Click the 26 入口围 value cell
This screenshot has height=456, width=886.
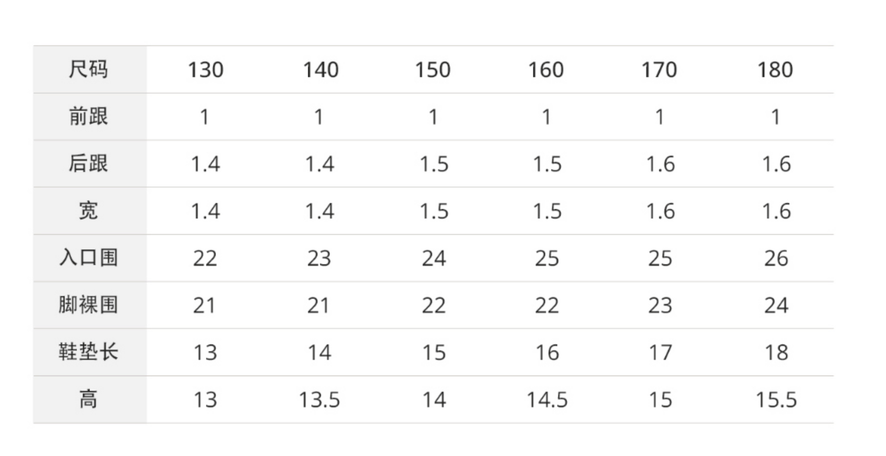(x=776, y=258)
